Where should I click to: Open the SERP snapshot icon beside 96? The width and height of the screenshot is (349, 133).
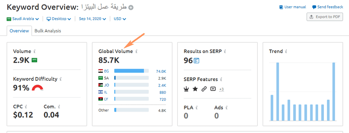[196, 61]
